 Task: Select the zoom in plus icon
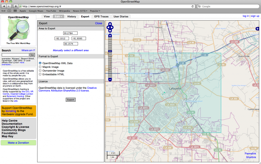click(x=110, y=36)
